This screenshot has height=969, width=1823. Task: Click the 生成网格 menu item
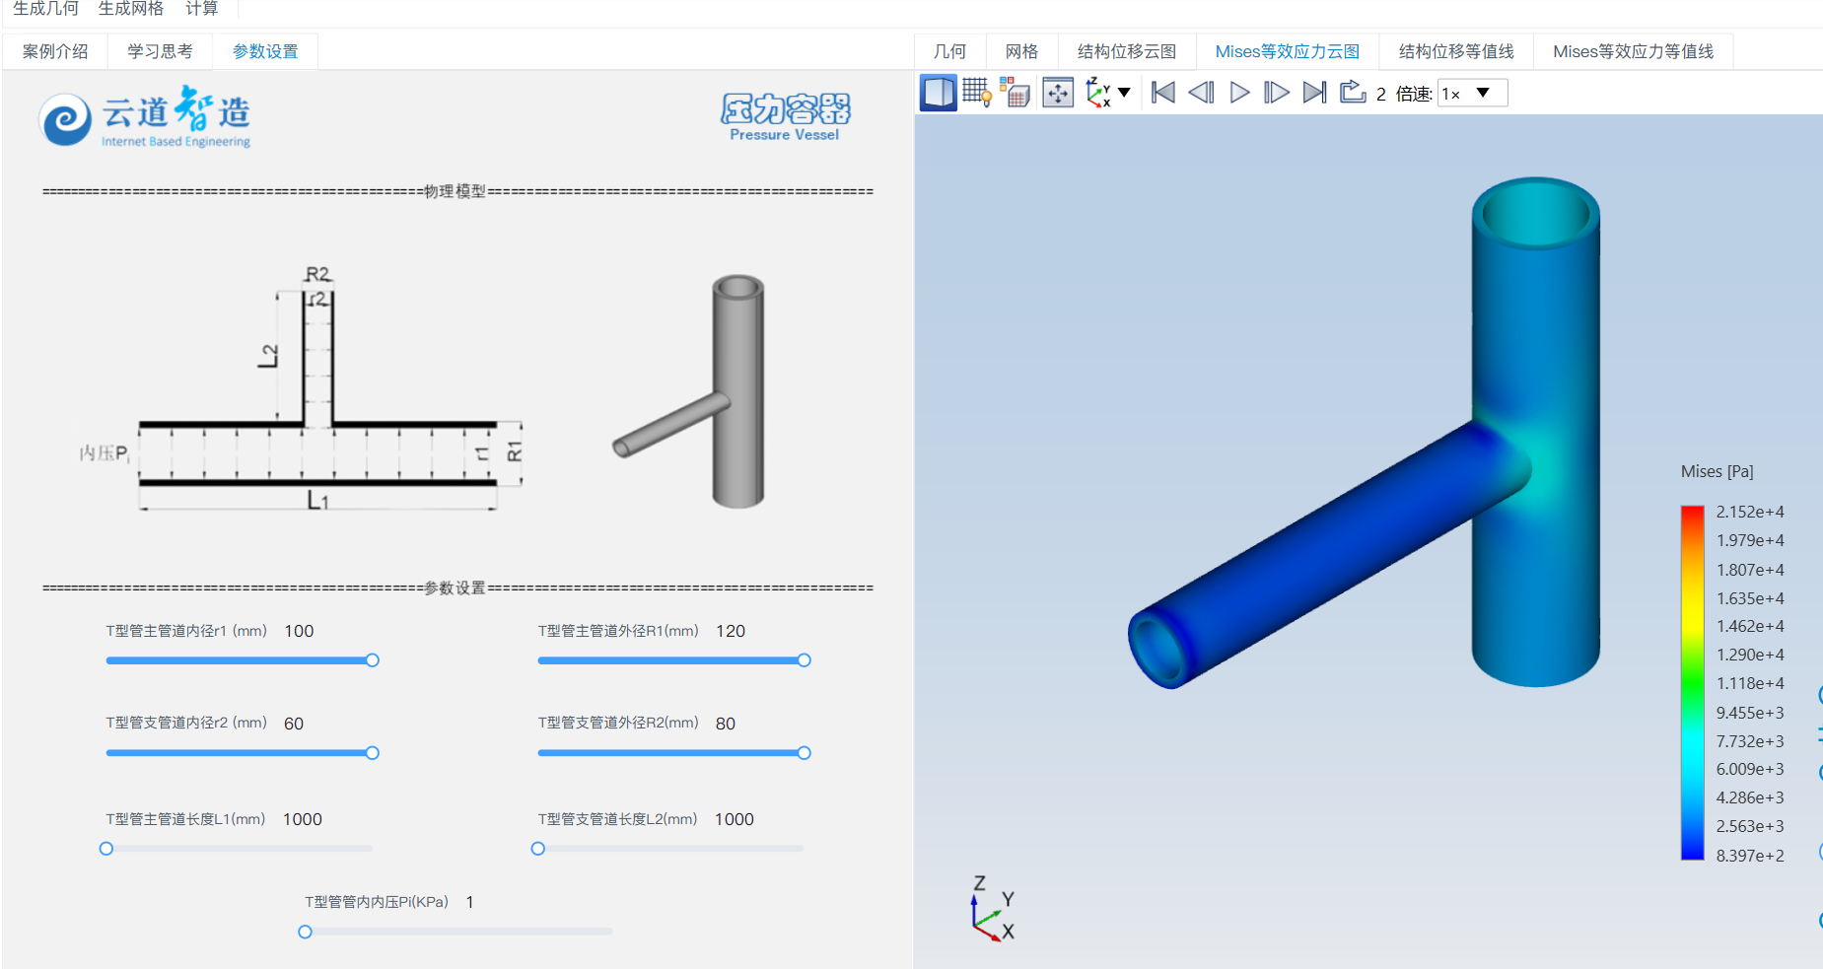(x=131, y=9)
